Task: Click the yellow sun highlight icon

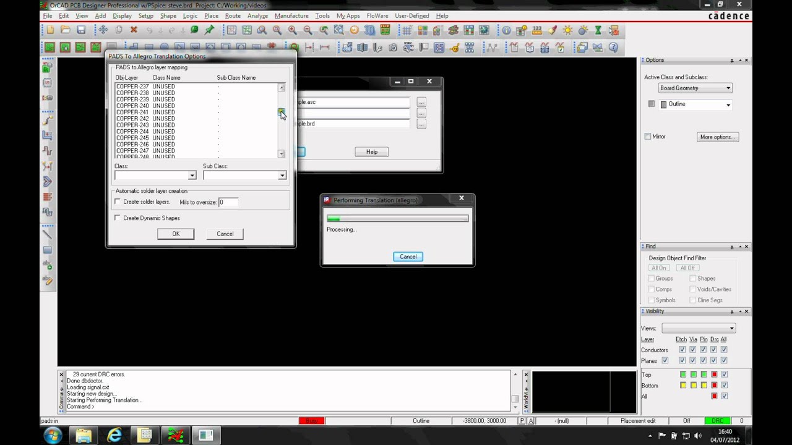Action: 567,30
